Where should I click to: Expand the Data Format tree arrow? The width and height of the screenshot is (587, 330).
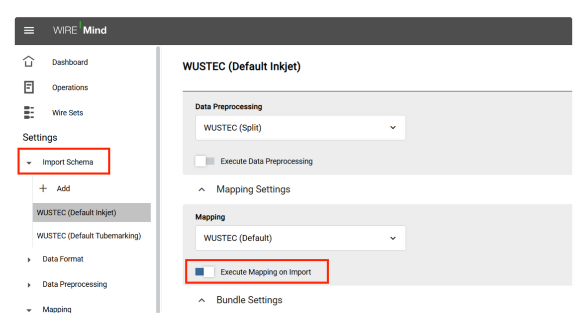29,259
